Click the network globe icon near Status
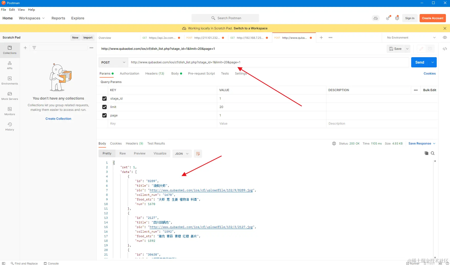The width and height of the screenshot is (450, 265). click(334, 143)
